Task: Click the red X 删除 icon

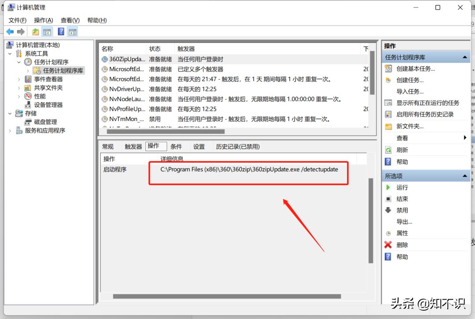Action: 388,245
